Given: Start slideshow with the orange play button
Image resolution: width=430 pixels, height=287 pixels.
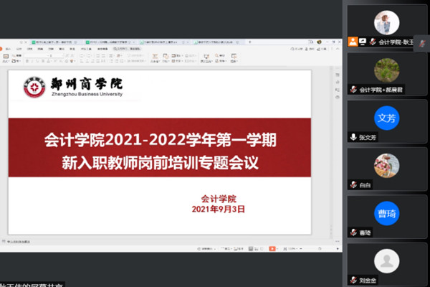Looking at the screenshot, I should click(272, 248).
